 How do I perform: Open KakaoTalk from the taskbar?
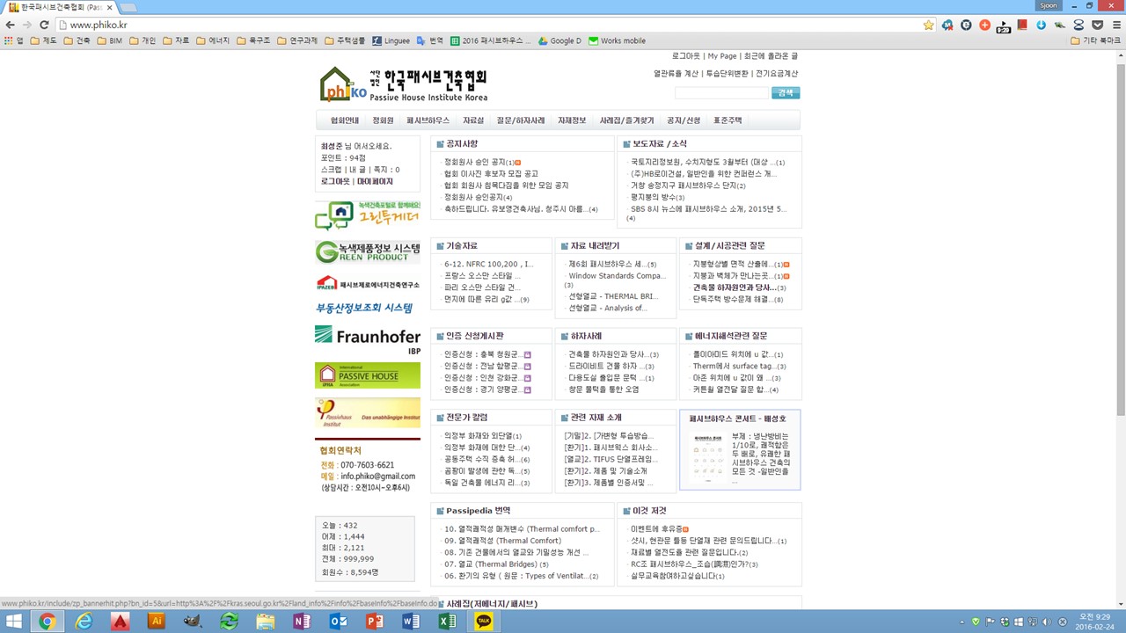coord(483,622)
